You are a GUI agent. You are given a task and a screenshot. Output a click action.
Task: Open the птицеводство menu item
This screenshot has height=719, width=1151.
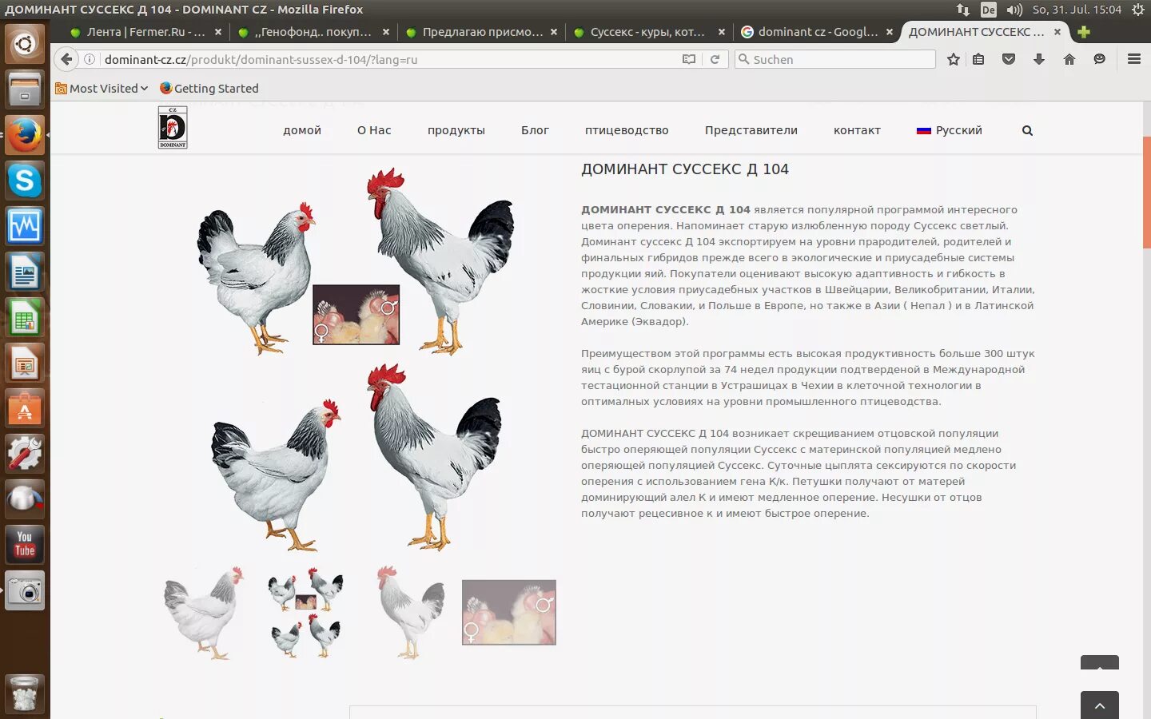point(627,130)
